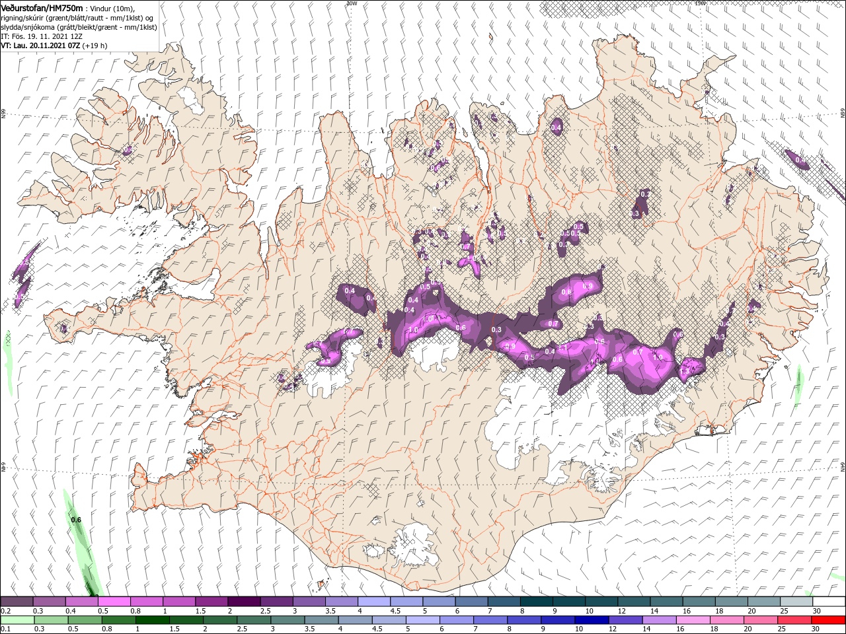Pick the 14–16 grey-teal snow swatch
This screenshot has height=634, width=846.
(x=666, y=602)
